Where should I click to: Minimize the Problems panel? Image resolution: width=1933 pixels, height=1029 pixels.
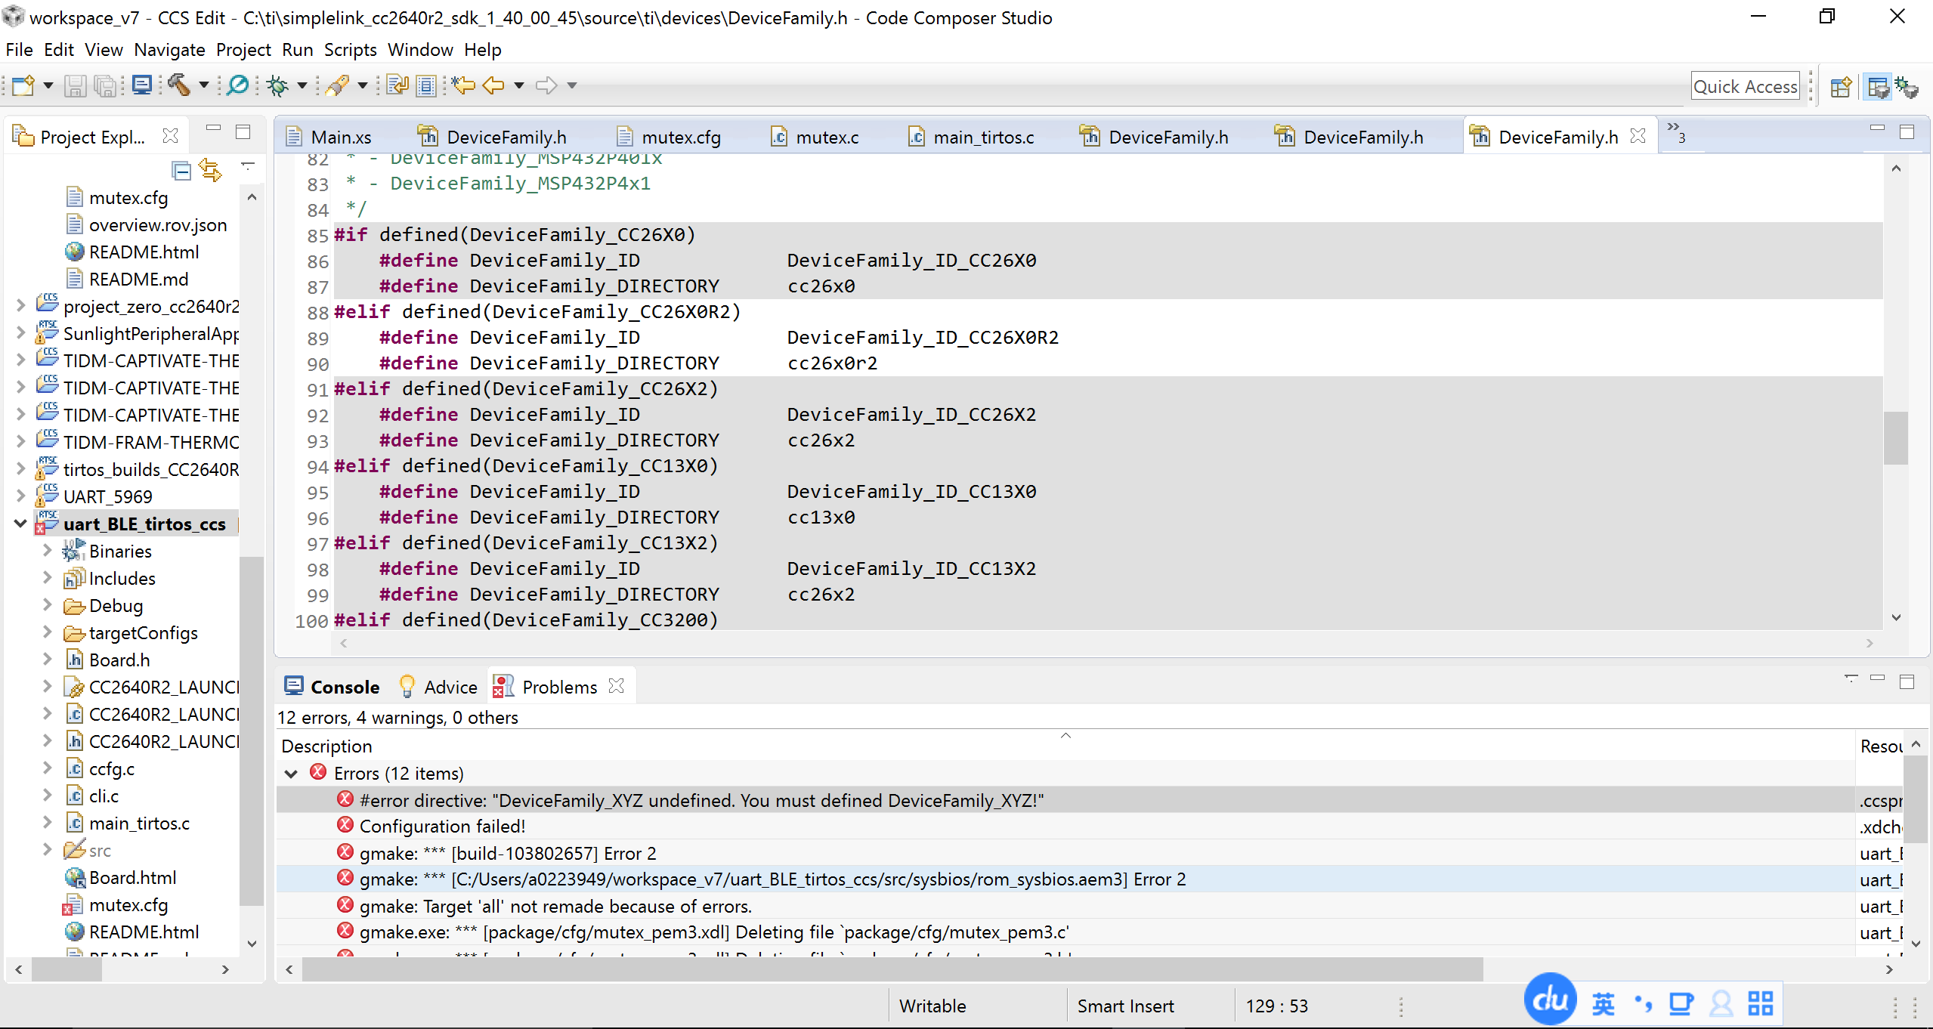pos(1878,678)
